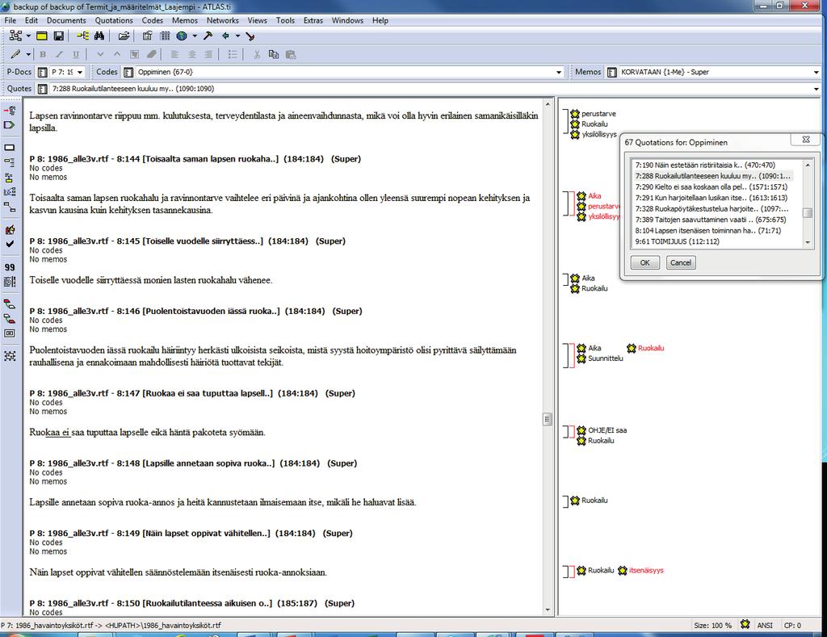The width and height of the screenshot is (827, 637).
Task: Save the hermeneutic unit with floppy icon
Action: click(58, 36)
